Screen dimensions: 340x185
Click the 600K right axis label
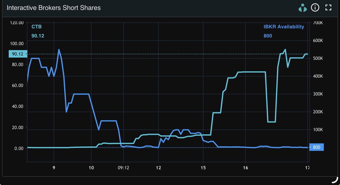tap(318, 40)
